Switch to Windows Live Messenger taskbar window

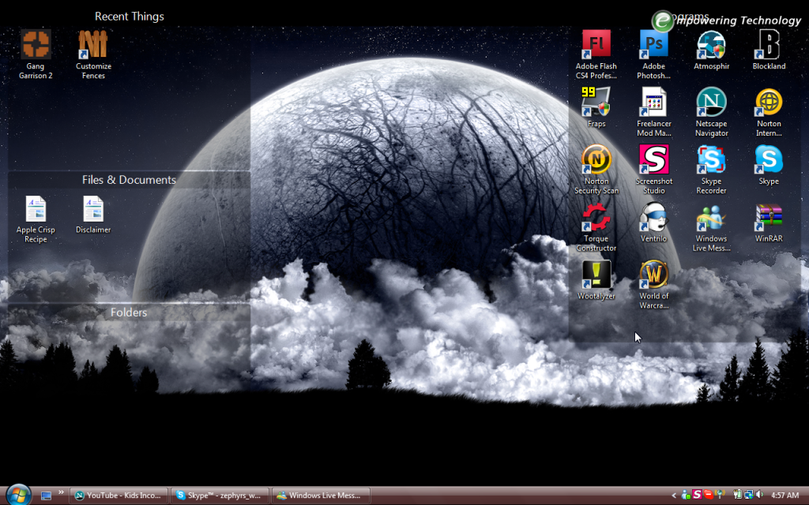click(x=321, y=496)
